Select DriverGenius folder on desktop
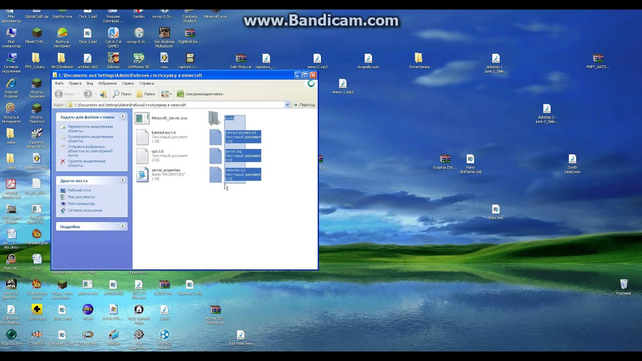Screen dimensions: 642x361 pos(419,61)
